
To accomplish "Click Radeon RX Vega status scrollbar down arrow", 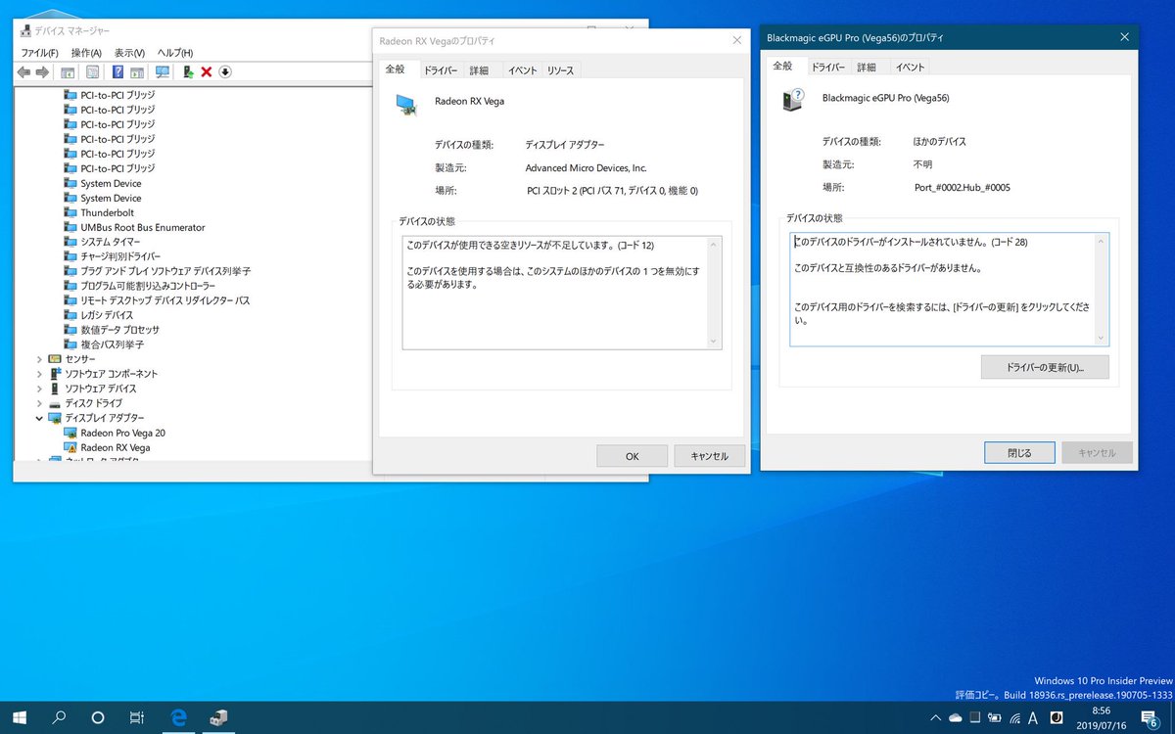I will point(714,342).
